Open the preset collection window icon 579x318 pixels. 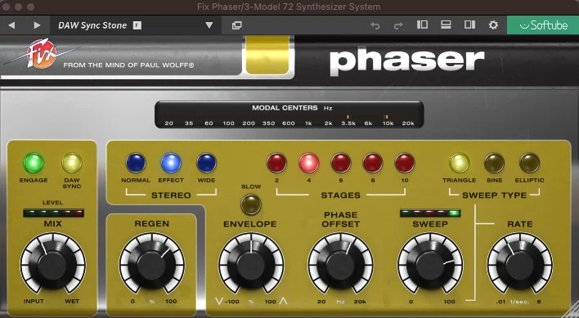point(236,25)
